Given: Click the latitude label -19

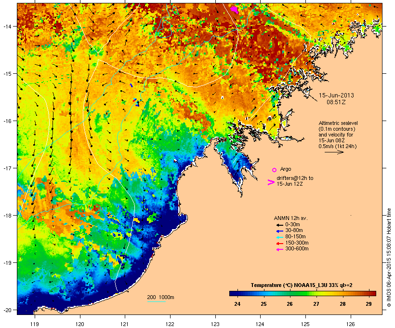Looking at the screenshot, I should click(7, 262).
